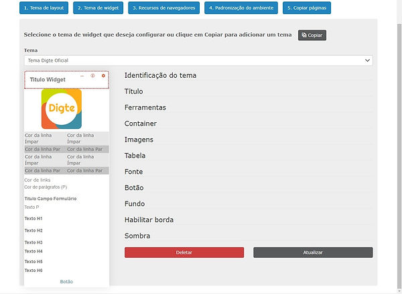This screenshot has width=402, height=294.
Task: Click the Texto H1 sample
Action: tap(33, 219)
